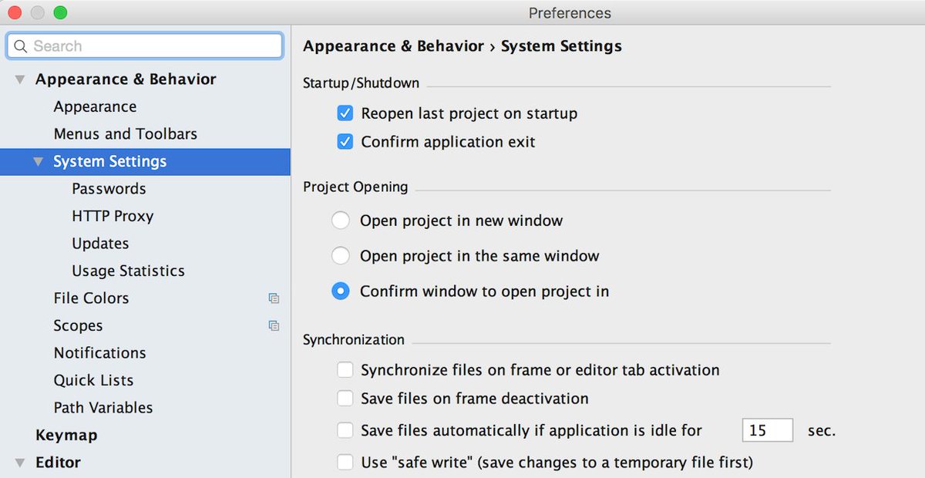
Task: Select Open project in new window
Action: tap(341, 221)
